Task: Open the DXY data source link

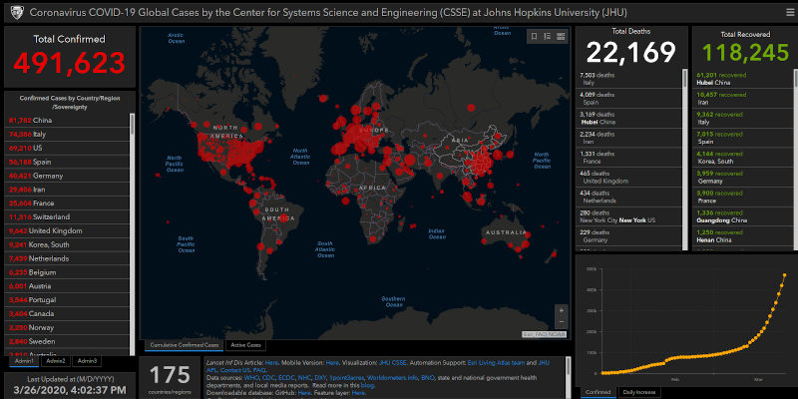Action: click(320, 378)
